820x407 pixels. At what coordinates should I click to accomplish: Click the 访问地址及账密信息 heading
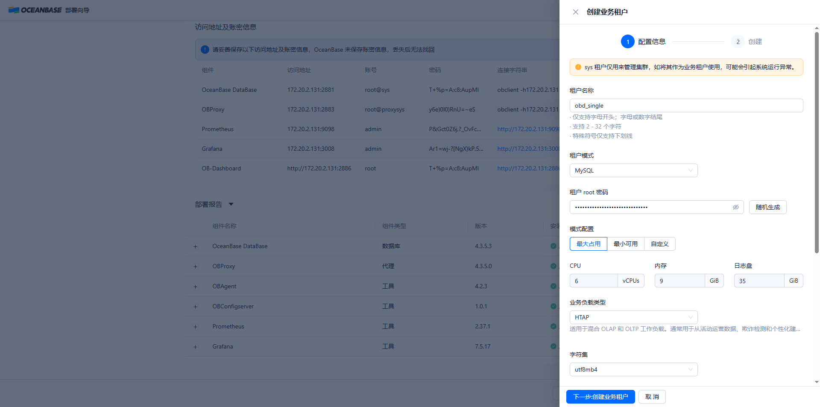[x=225, y=27]
